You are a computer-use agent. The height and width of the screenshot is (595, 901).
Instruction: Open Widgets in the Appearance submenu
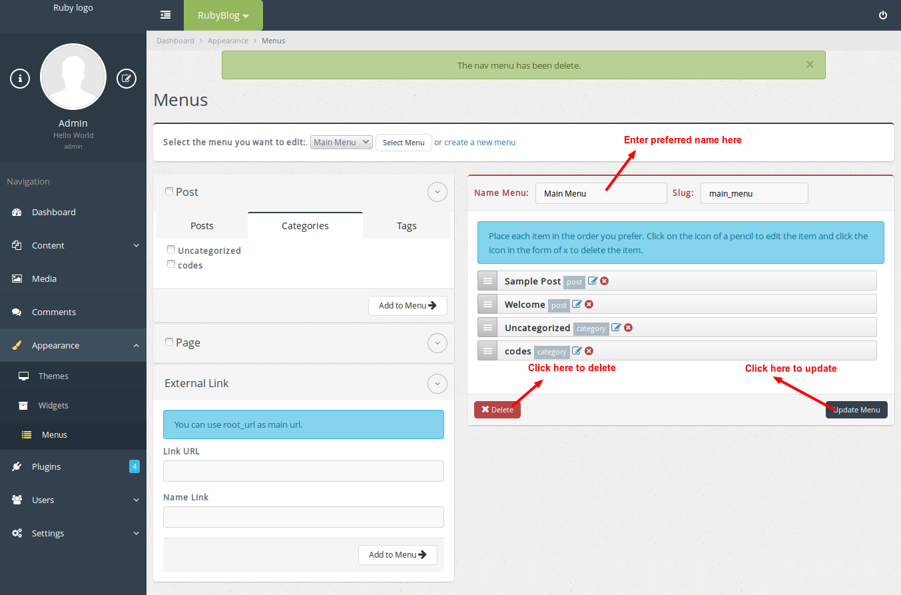point(53,405)
